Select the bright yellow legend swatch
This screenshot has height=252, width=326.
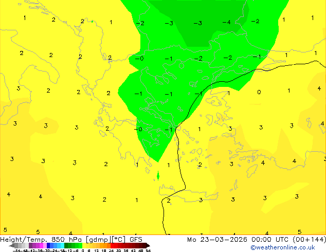coord(84,245)
